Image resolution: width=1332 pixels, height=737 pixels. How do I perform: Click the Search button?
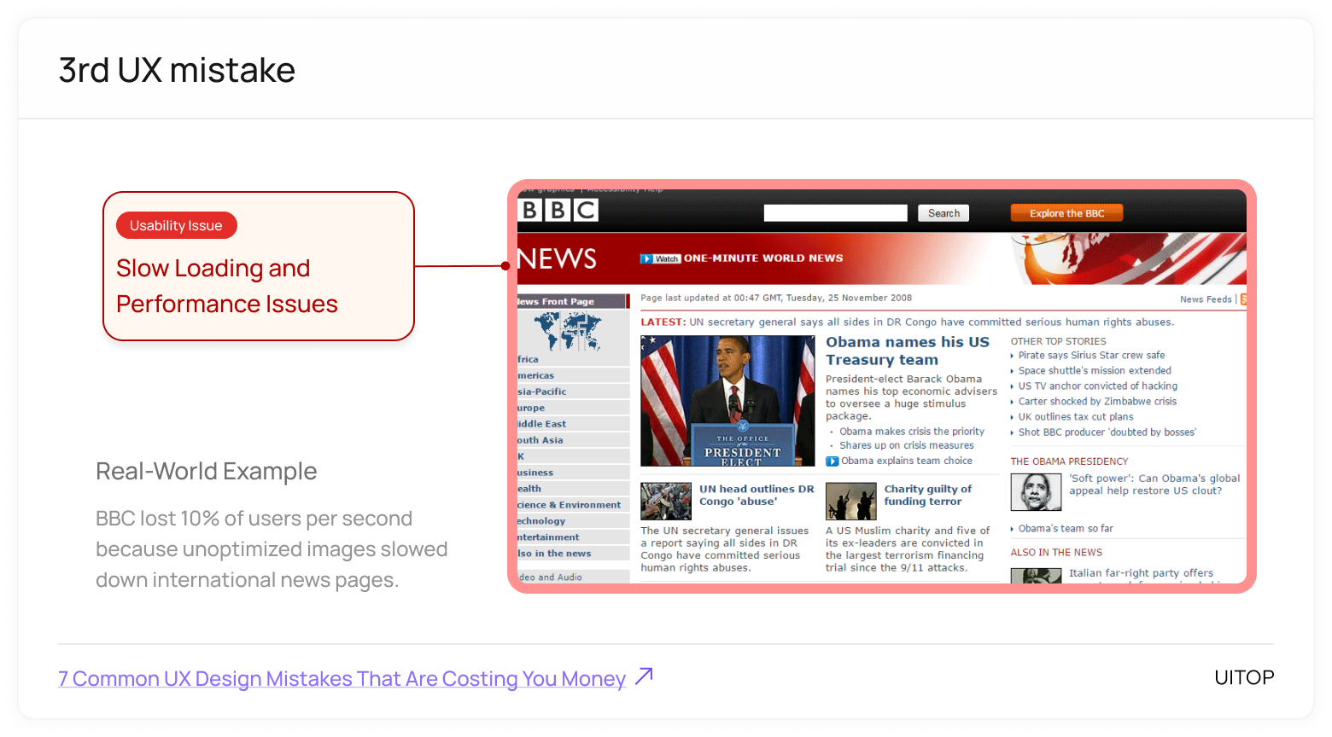(943, 213)
